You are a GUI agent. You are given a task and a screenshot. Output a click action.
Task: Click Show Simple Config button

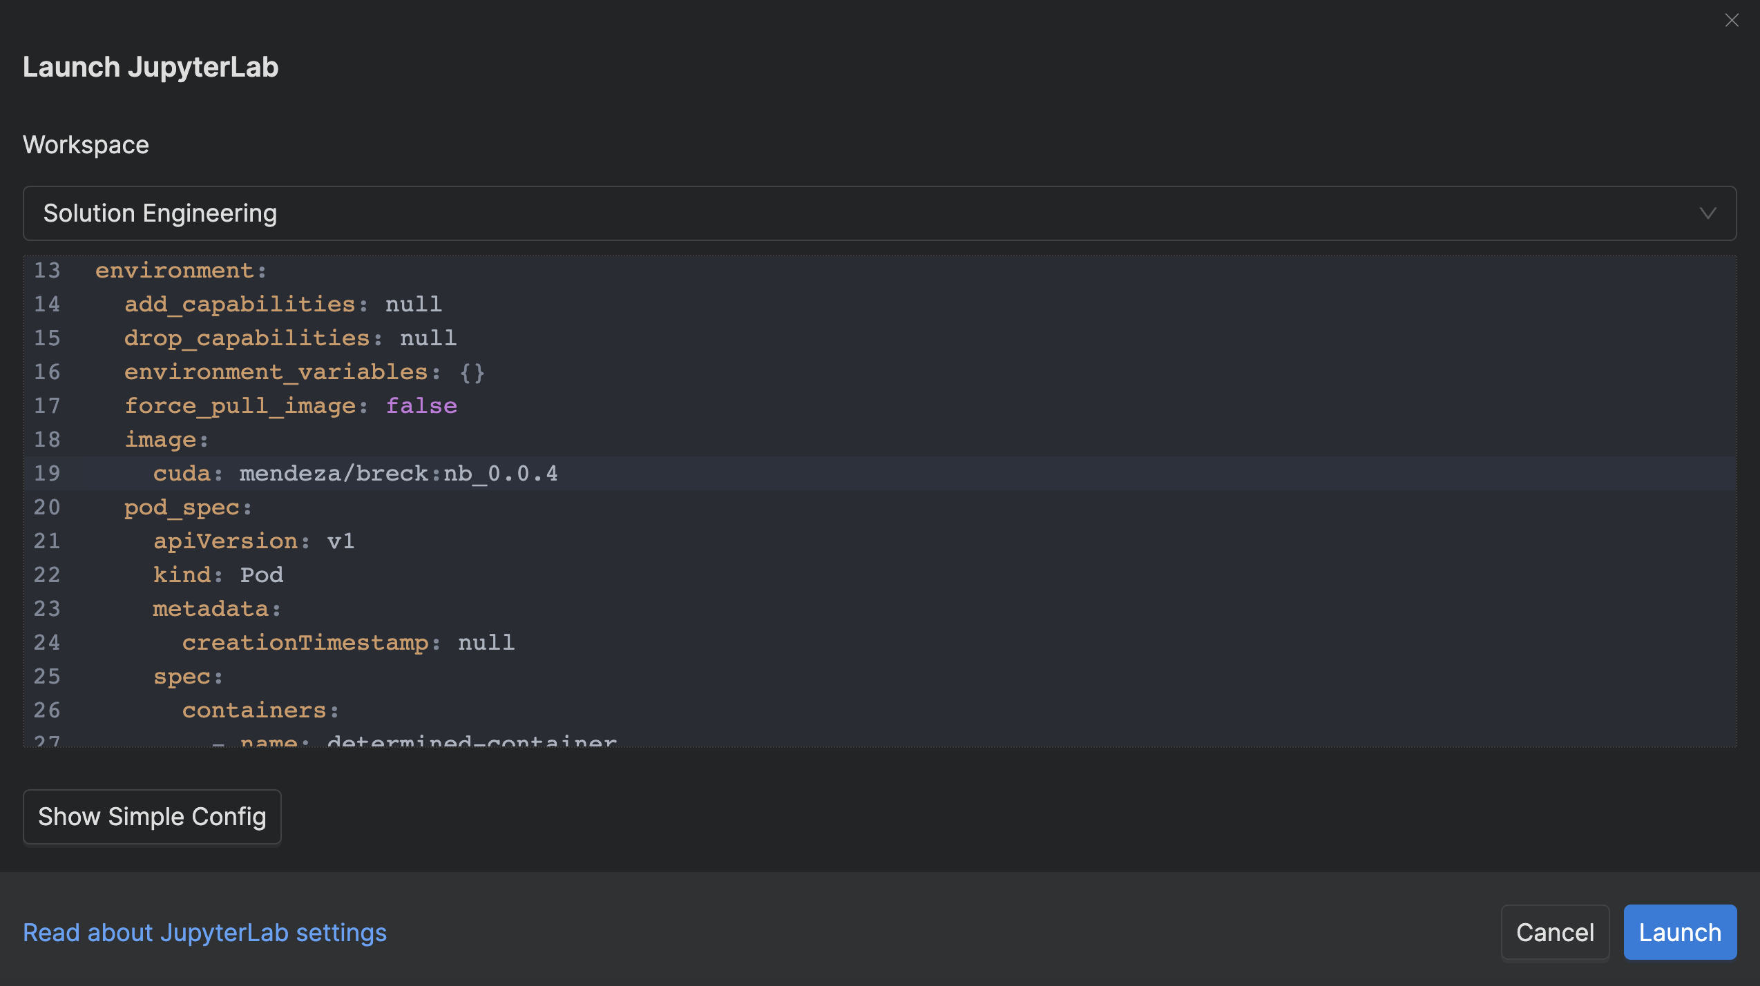point(152,817)
